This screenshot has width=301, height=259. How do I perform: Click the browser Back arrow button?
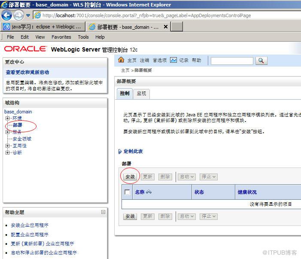(x=6, y=15)
